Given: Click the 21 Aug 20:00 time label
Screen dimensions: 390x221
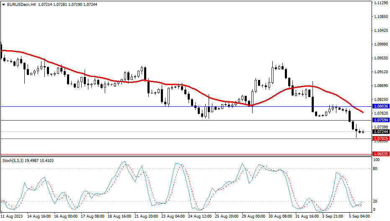Looking at the screenshot, I should click(146, 217).
